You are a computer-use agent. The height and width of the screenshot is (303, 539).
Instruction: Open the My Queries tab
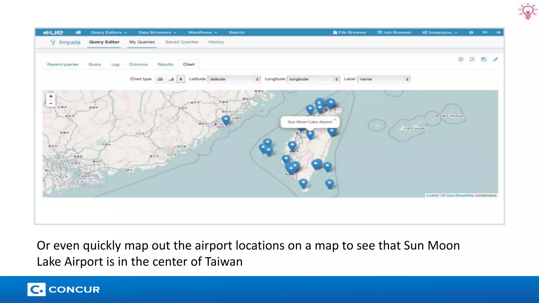142,42
